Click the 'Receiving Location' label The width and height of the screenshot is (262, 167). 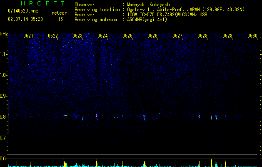pyautogui.click(x=97, y=10)
